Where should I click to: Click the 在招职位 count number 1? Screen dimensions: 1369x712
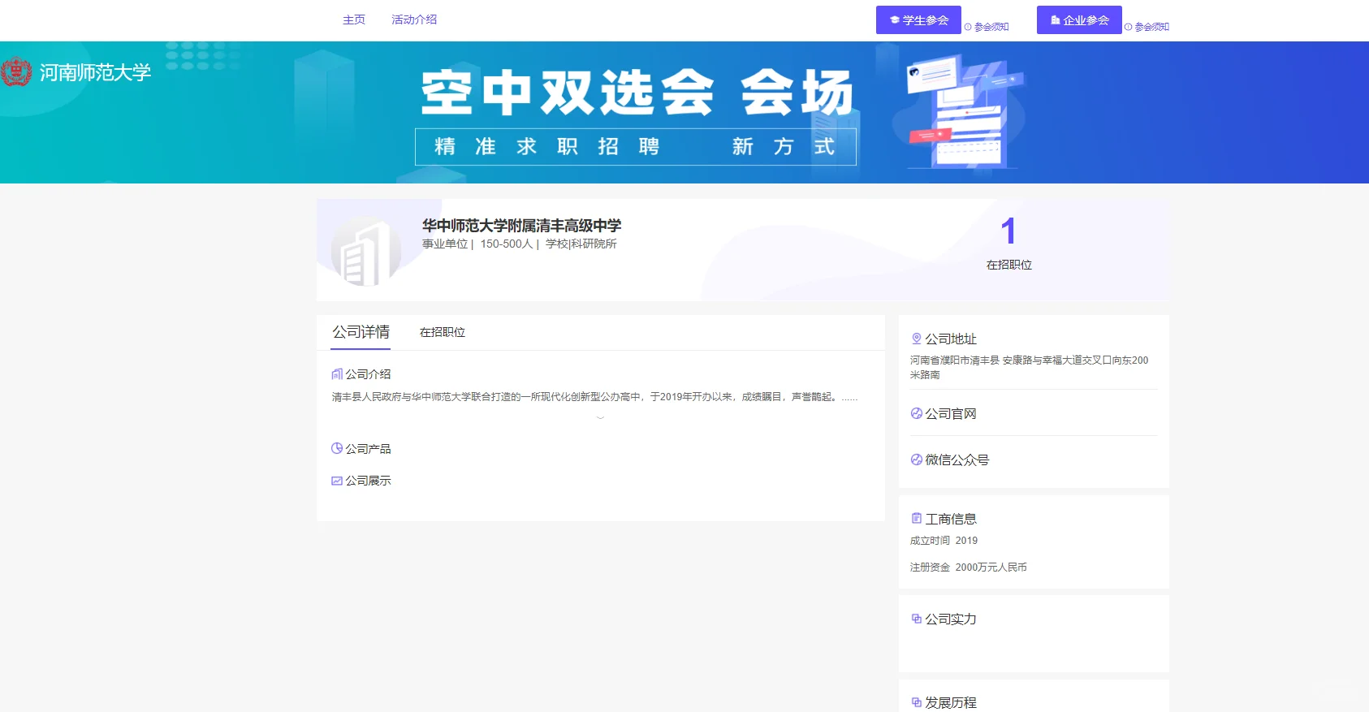pyautogui.click(x=1008, y=231)
